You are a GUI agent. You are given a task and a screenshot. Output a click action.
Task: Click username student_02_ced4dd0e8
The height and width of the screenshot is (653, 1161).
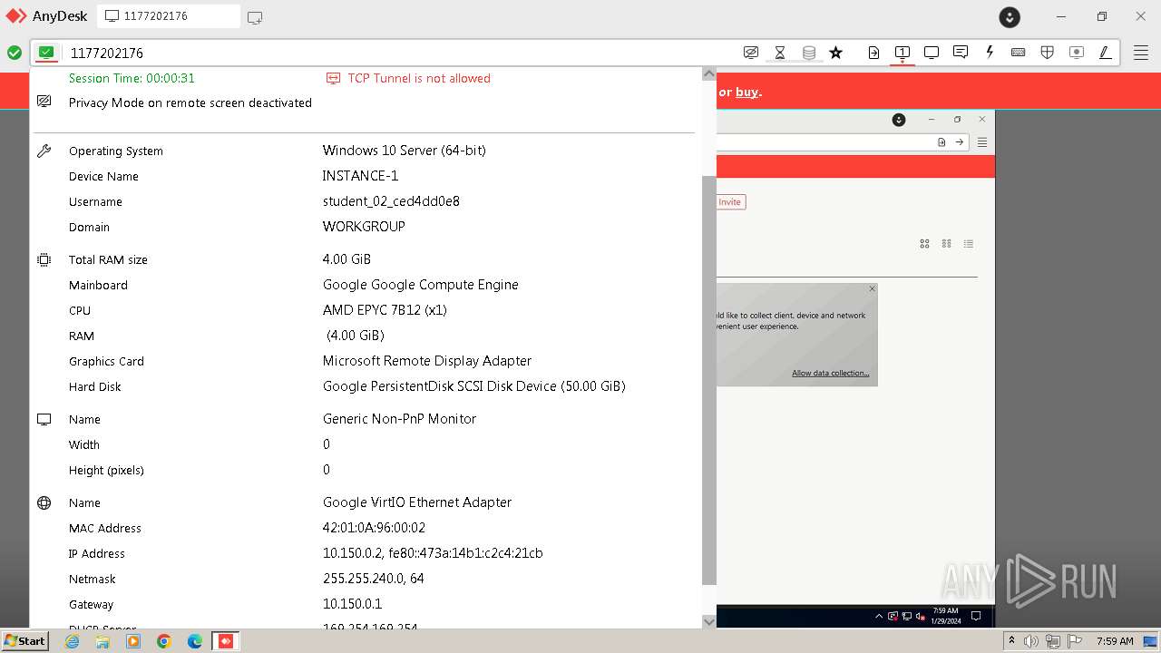coord(391,201)
